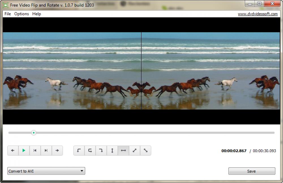Step one frame forward in the video
The width and height of the screenshot is (283, 183).
coord(57,151)
